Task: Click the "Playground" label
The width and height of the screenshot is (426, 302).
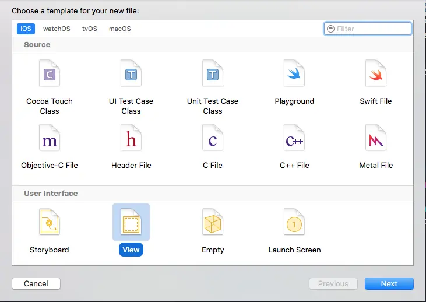Action: tap(294, 101)
